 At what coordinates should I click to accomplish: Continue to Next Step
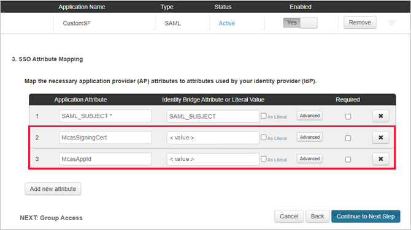tap(366, 216)
